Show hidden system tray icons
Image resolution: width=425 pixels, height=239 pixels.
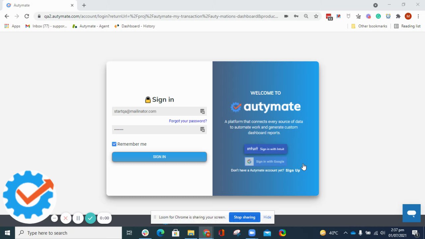(345, 233)
